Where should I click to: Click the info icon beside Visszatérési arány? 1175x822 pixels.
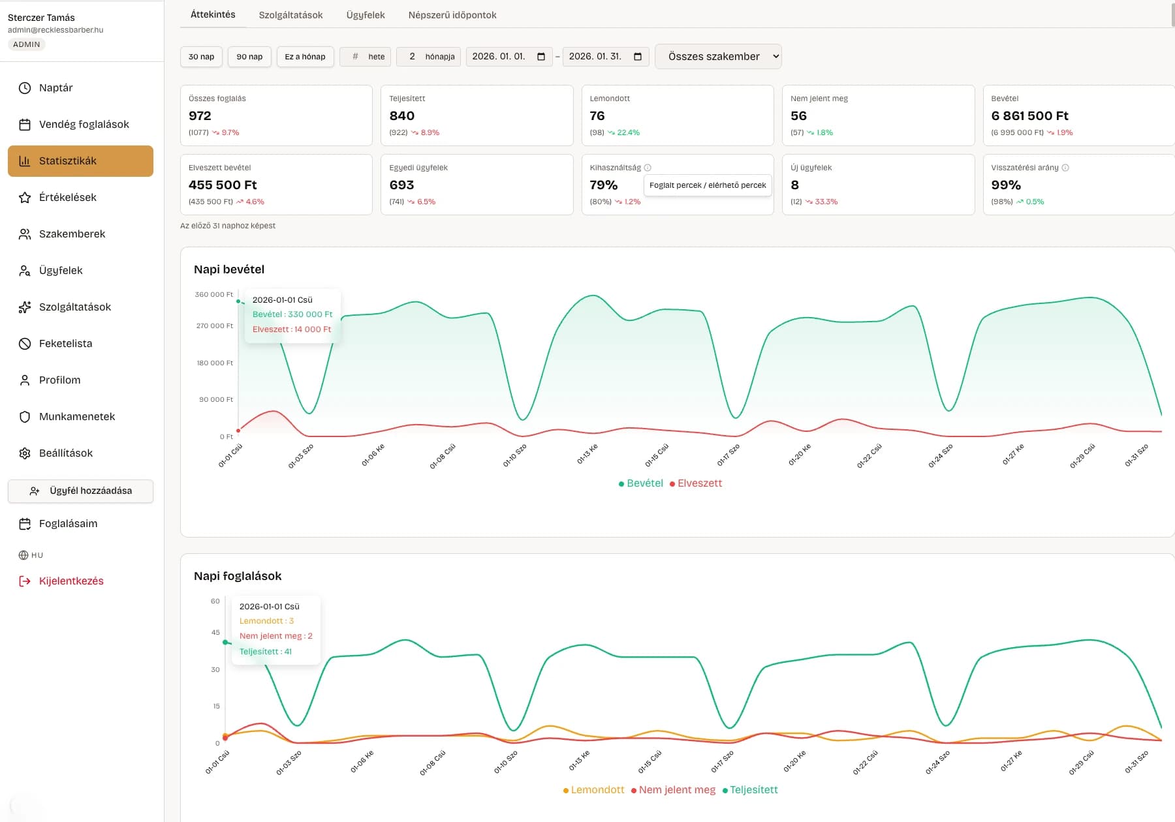click(1065, 168)
